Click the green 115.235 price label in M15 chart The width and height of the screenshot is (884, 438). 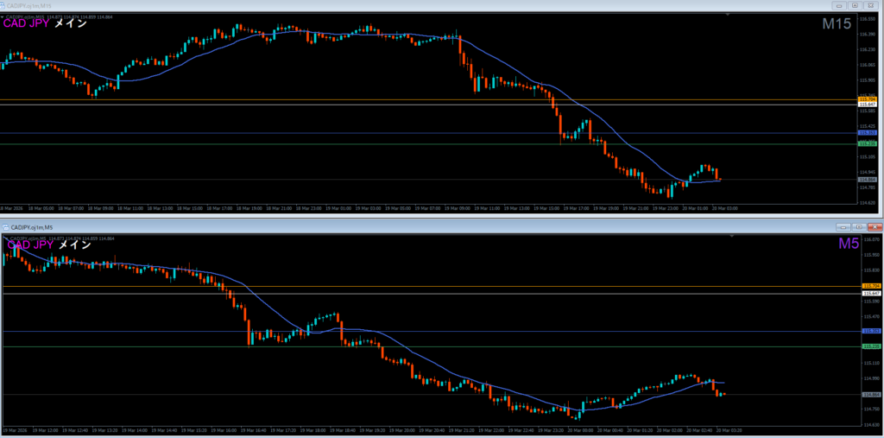tap(868, 144)
